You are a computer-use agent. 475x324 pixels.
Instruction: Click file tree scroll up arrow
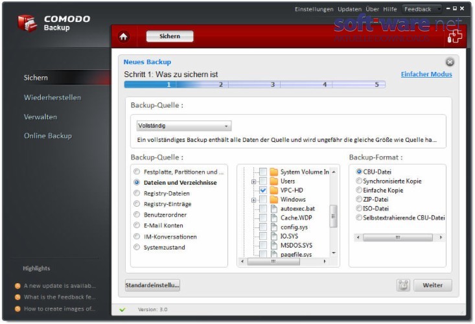334,172
